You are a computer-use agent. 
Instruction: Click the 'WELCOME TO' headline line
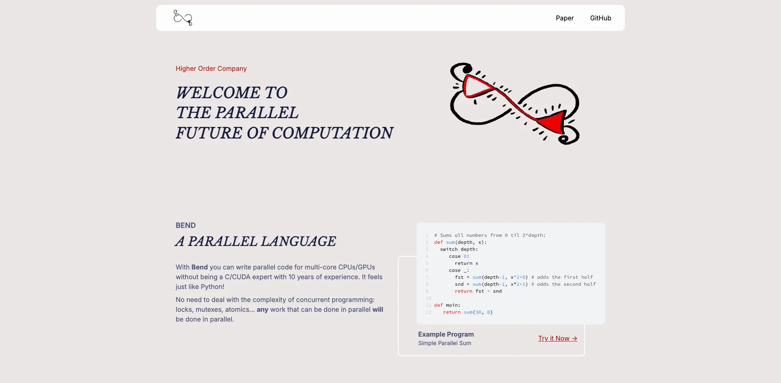coord(231,93)
